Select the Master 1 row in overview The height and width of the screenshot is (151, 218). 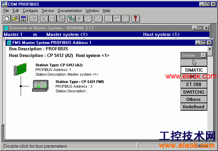(x=106, y=34)
